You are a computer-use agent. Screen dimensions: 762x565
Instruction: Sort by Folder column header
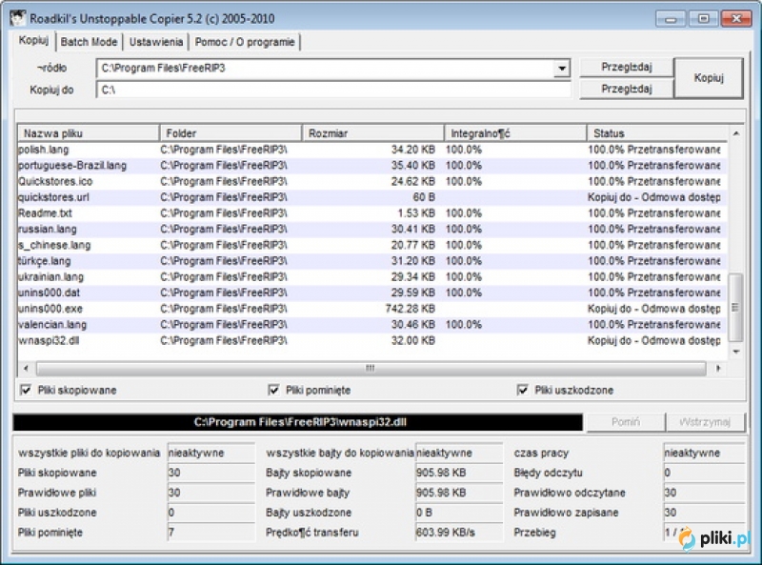(x=231, y=133)
